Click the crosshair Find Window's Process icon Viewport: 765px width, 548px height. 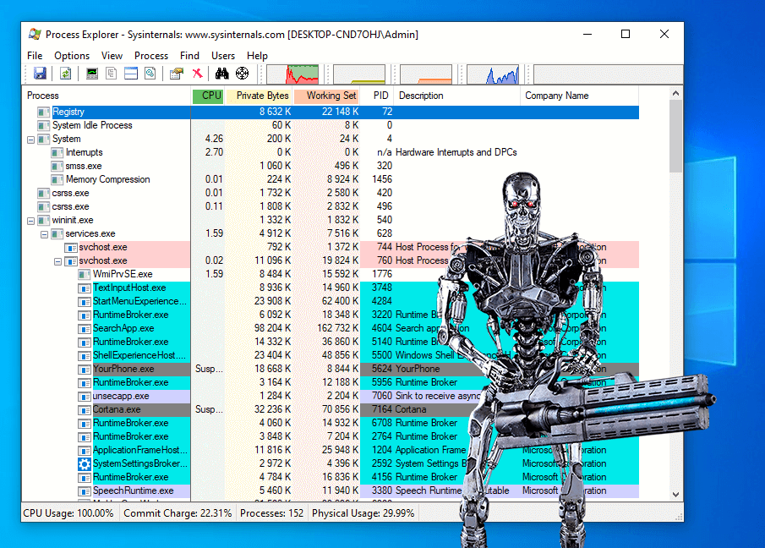click(243, 74)
